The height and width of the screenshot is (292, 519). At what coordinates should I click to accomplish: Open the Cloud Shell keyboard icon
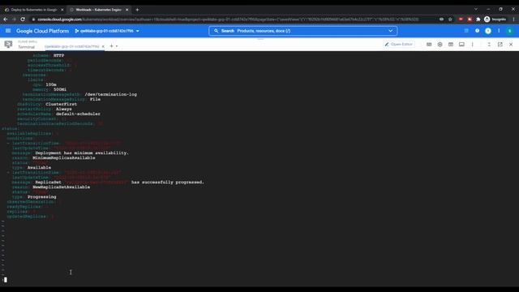click(x=429, y=44)
